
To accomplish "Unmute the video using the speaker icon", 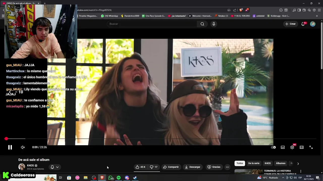I will coord(23,147).
